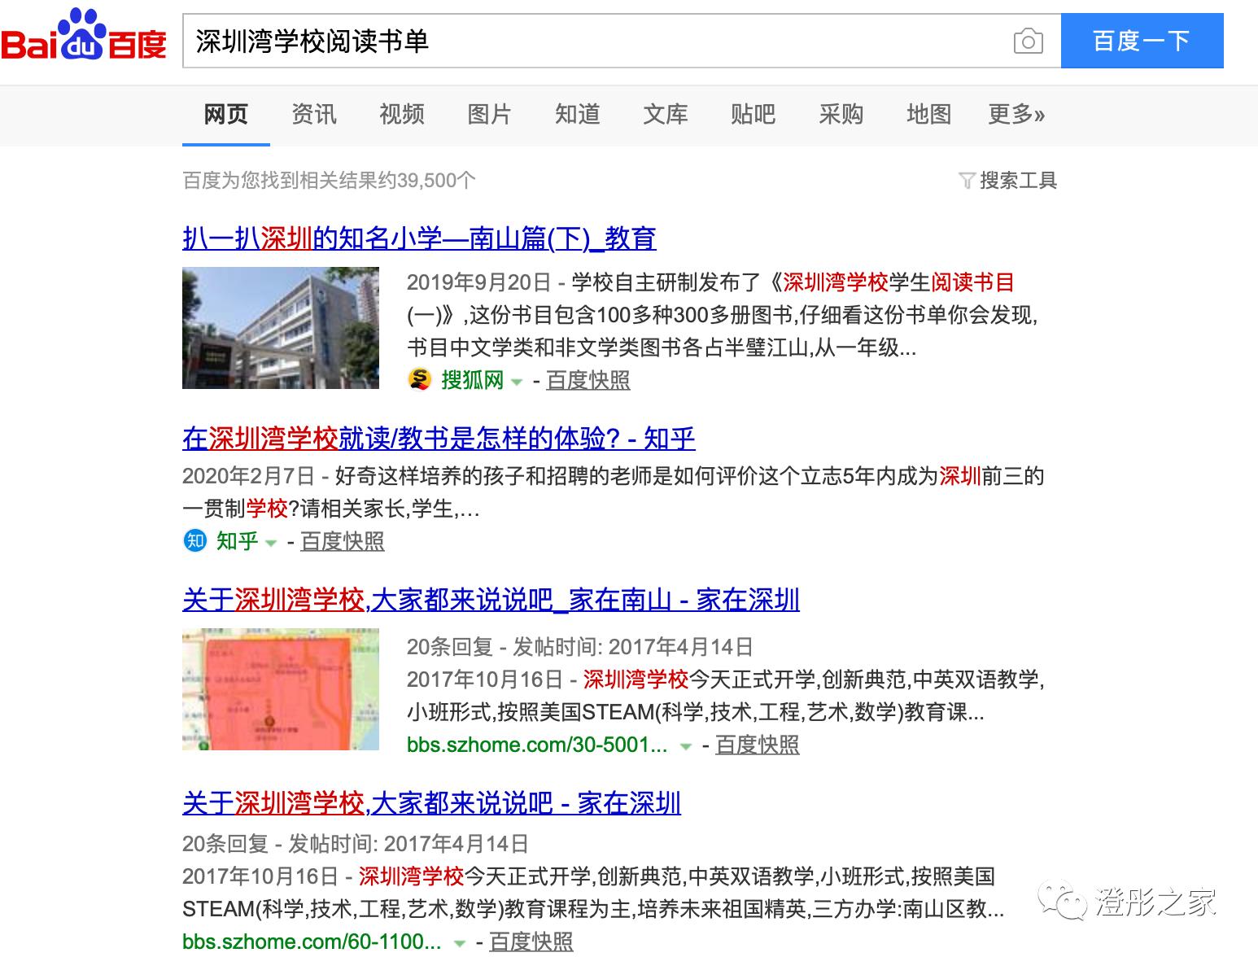1258x957 pixels.
Task: Open the 文库 section
Action: click(x=665, y=115)
